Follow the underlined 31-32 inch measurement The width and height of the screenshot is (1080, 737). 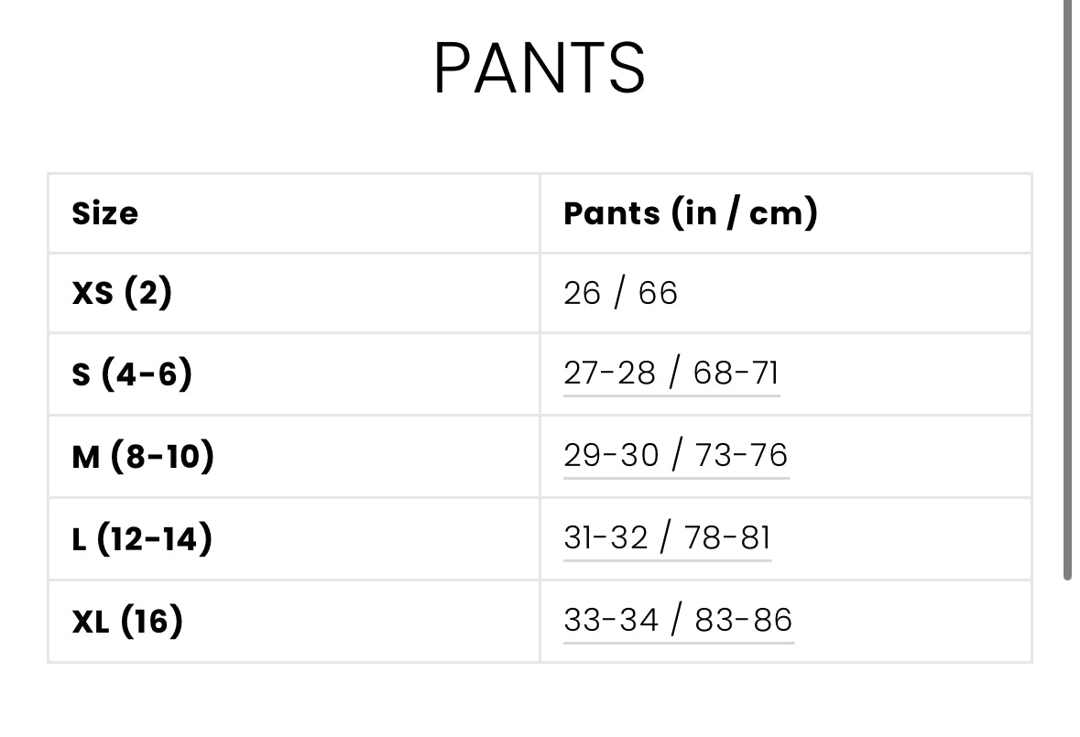[x=605, y=538]
